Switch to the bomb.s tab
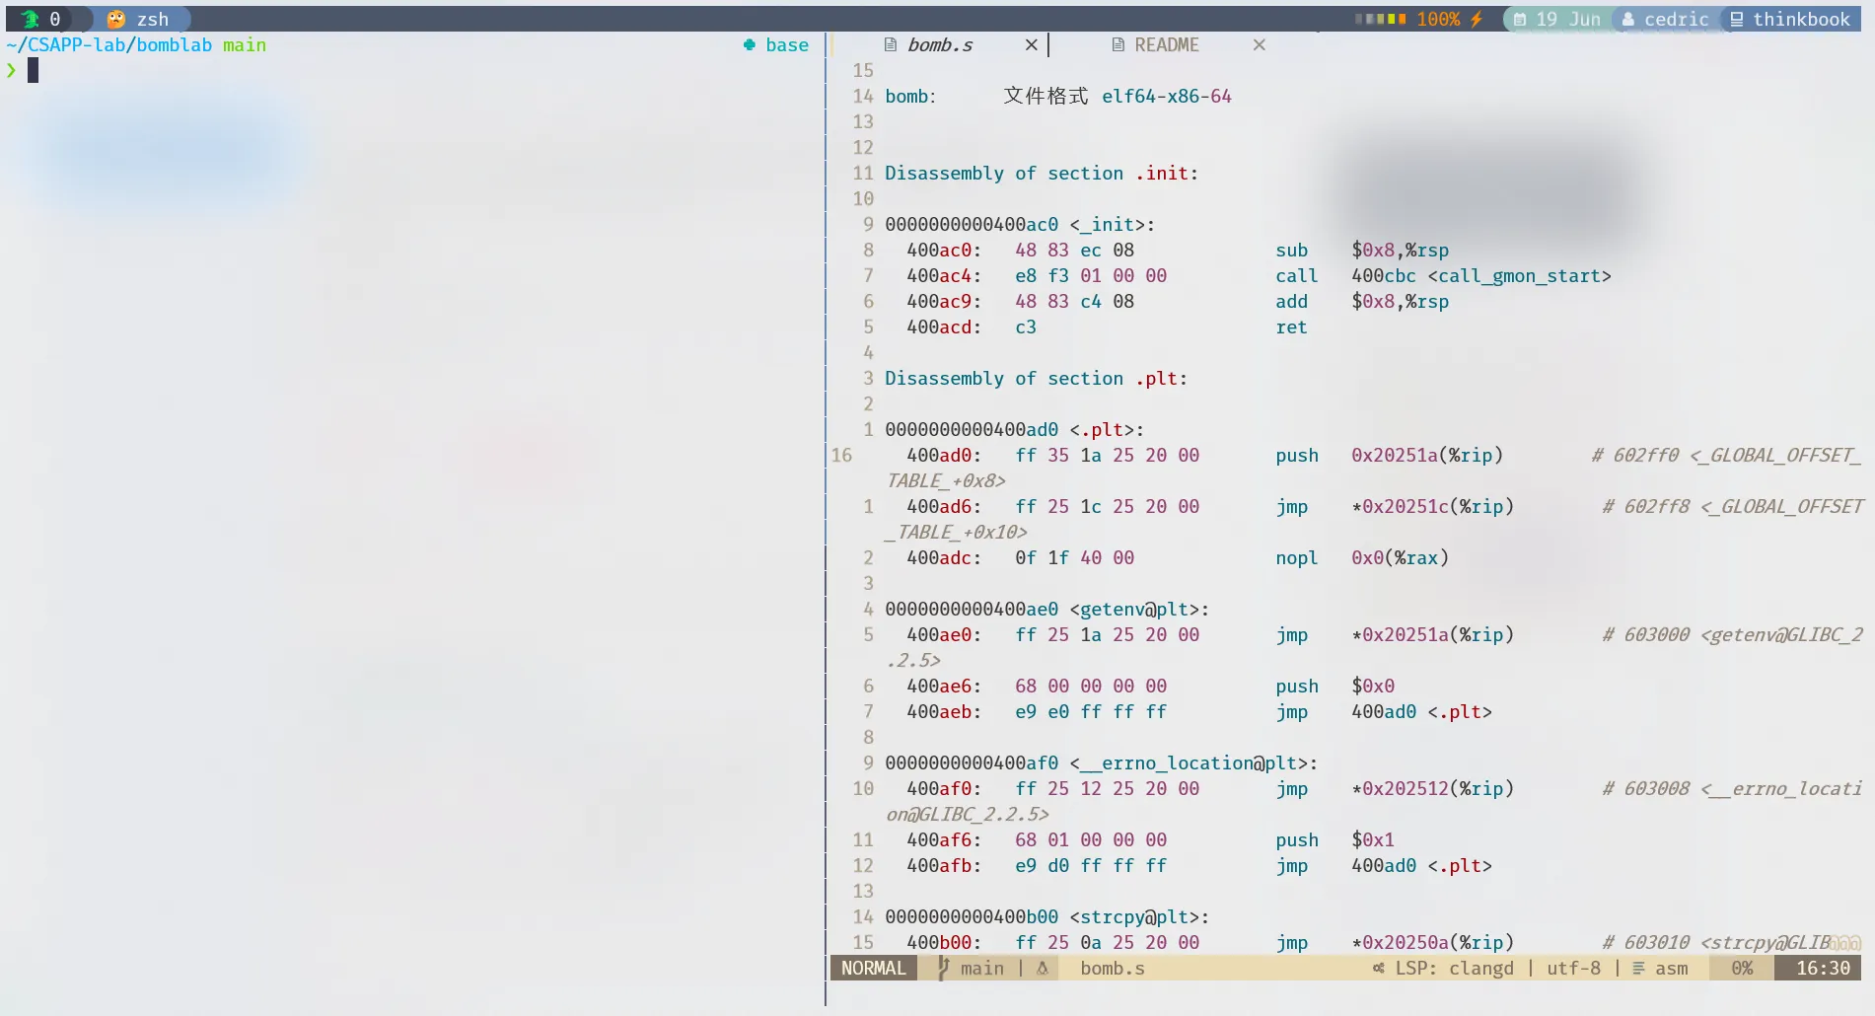Screen dimensions: 1875x1016 tap(939, 44)
